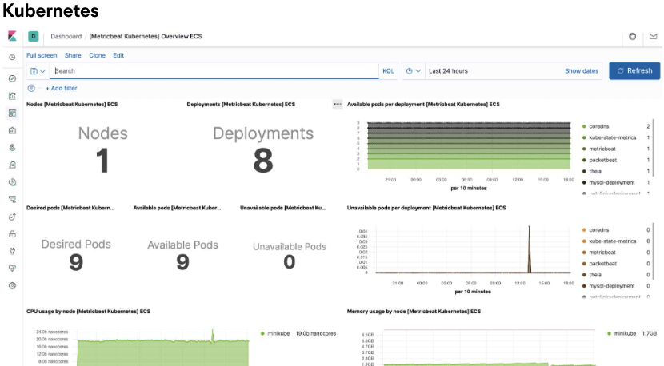Screen dimensions: 664x366
Task: Switch the query language via KQL
Action: (388, 71)
